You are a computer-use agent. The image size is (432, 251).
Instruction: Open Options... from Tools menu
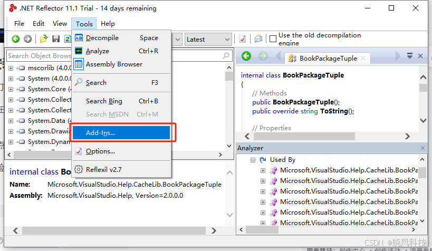(121, 151)
